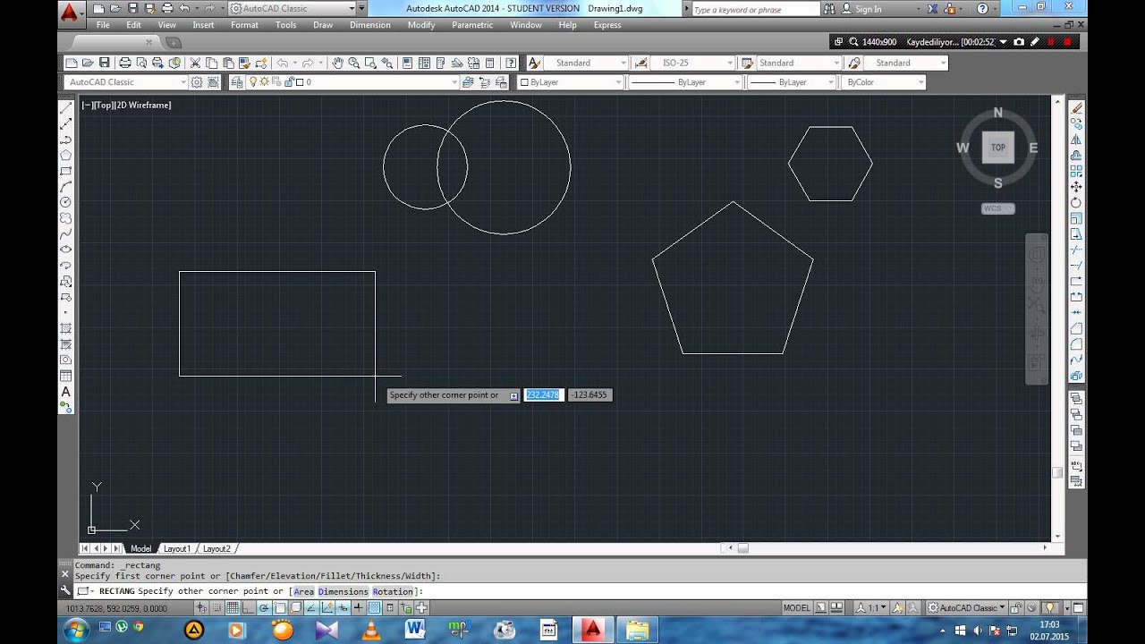Click the Text Style icon
Viewport: 1145px width, 644px height.
(534, 63)
